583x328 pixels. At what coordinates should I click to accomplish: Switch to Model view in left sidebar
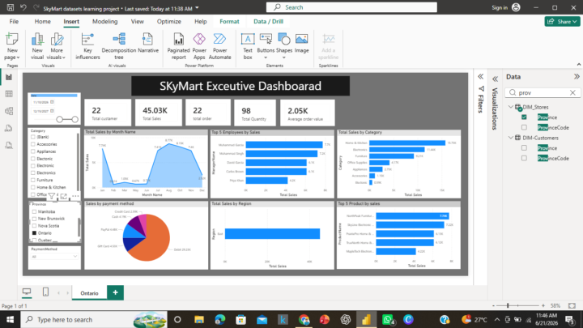click(x=9, y=111)
